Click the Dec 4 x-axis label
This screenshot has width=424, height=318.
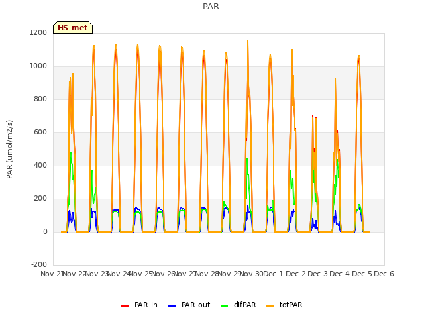coord(340,274)
